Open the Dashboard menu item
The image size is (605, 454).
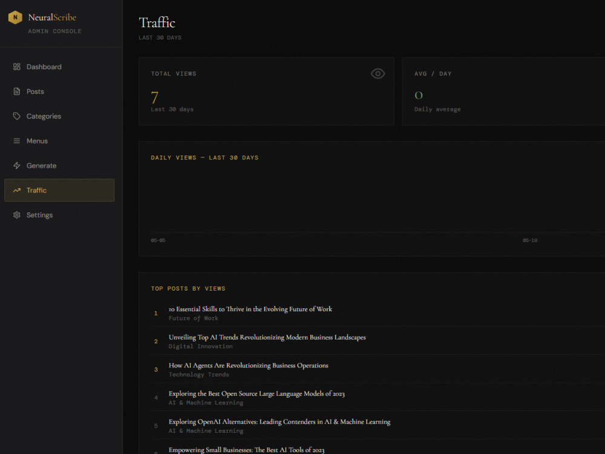[x=59, y=67]
